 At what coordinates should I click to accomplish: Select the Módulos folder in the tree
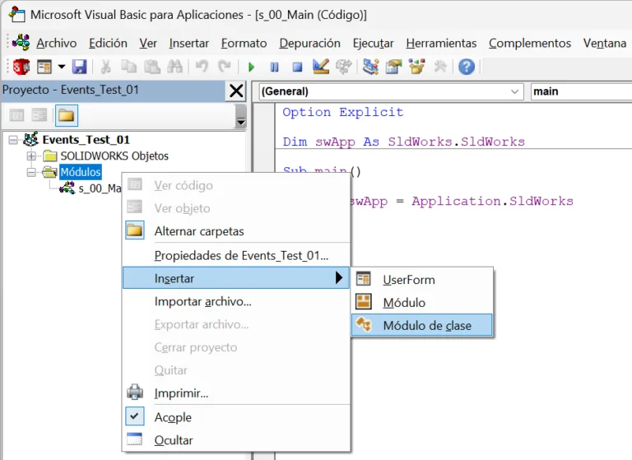[x=80, y=172]
